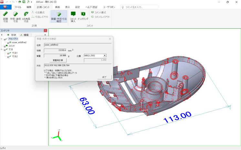Screen dimensions: 241x150
Task: Uncheck the アセンブリ1 visibility checkbox
Action: click(5, 40)
